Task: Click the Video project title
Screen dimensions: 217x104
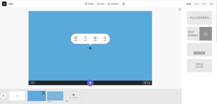Action: tap(11, 4)
